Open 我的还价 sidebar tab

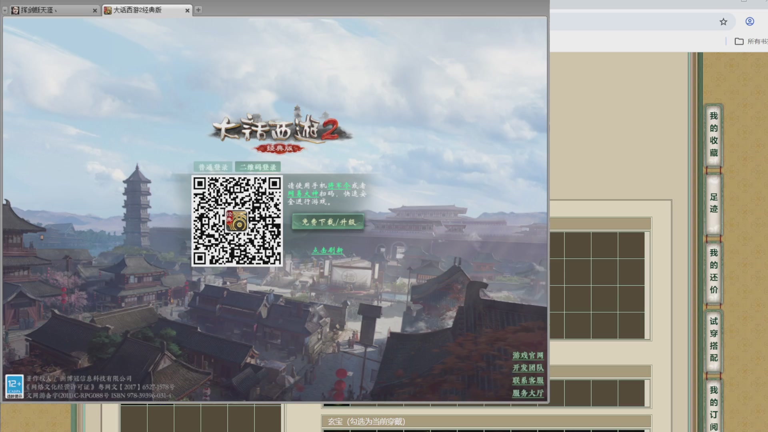coord(714,271)
